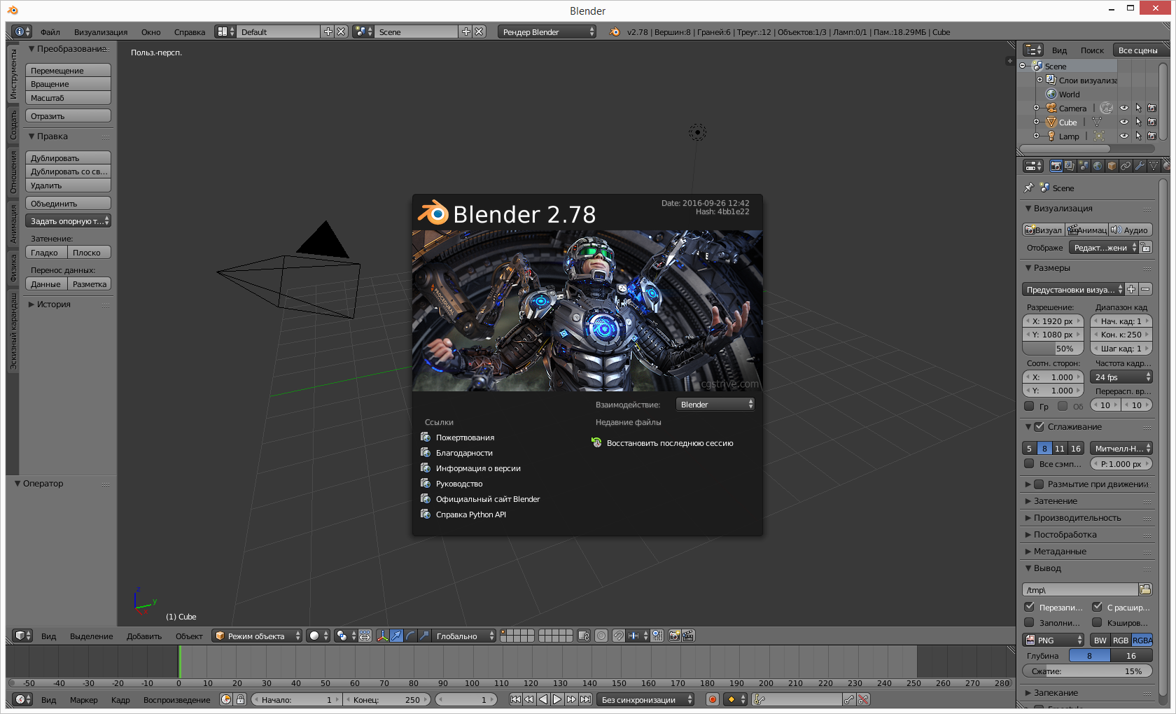This screenshot has width=1176, height=714.
Task: Select the scale manipulator icon
Action: 424,636
